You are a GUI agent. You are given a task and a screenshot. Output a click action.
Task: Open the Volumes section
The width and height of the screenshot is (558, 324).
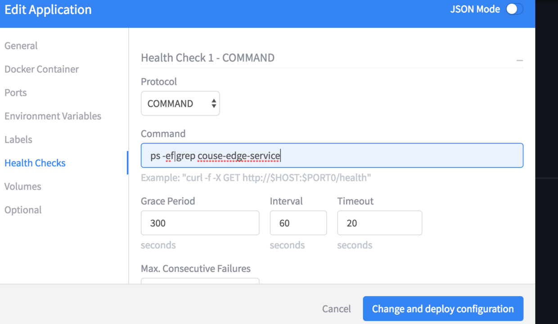tap(23, 186)
